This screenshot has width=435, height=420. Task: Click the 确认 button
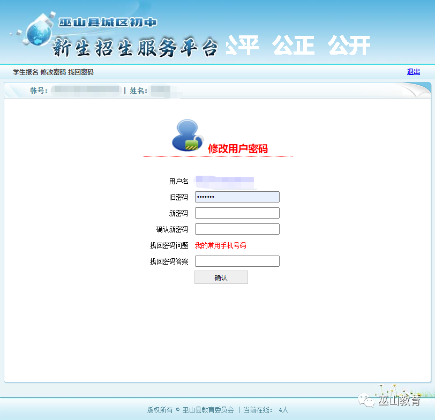click(x=221, y=277)
